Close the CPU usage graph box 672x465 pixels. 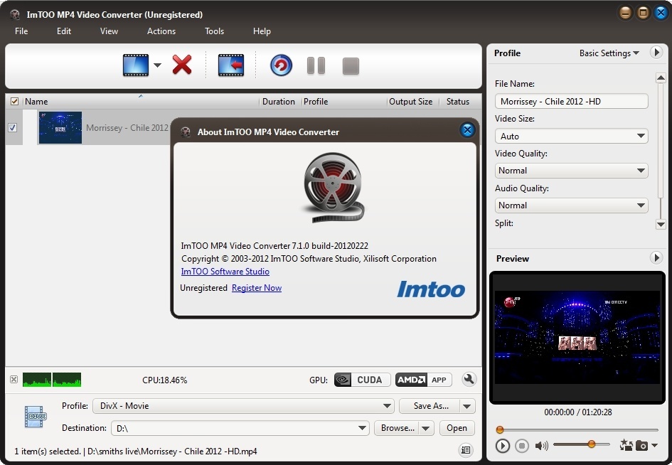coord(14,380)
